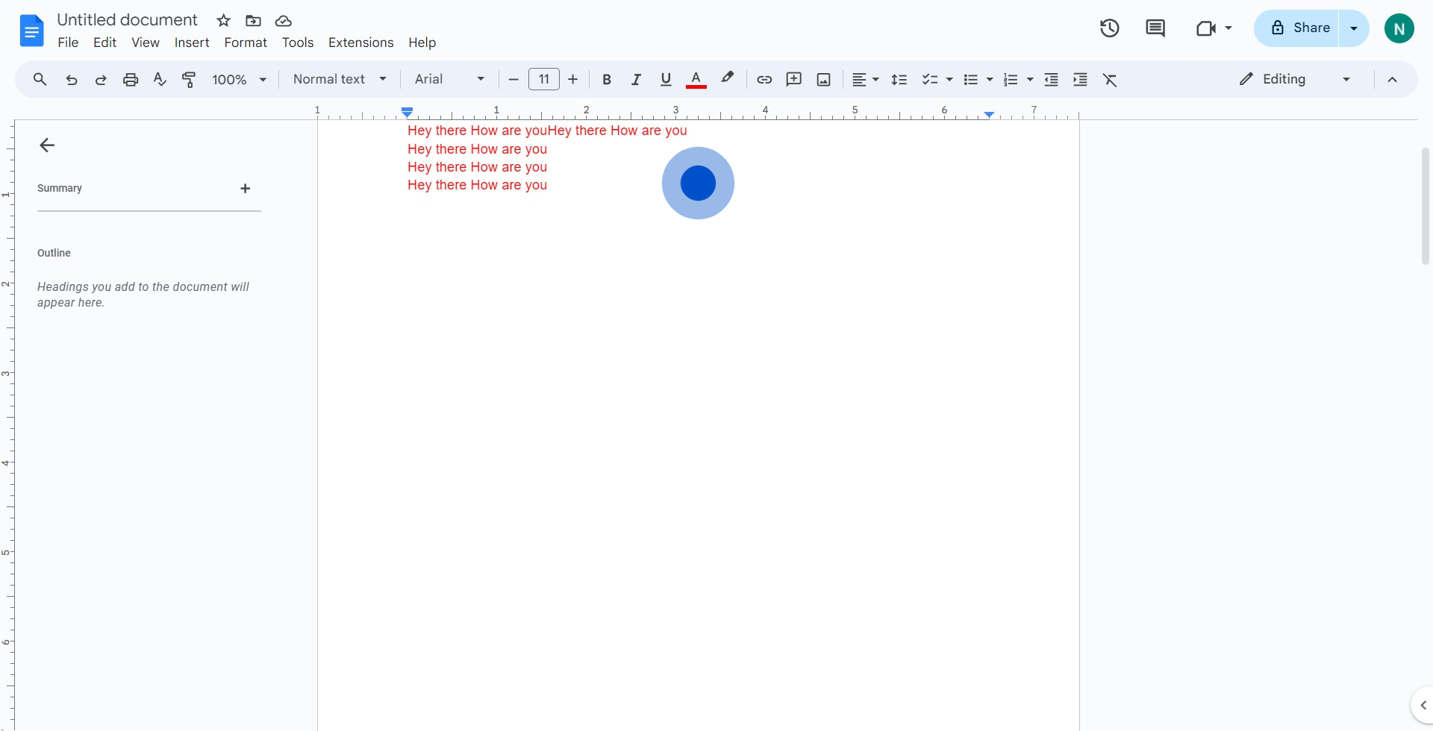Open the Share quick actions arrow
Viewport: 1433px width, 731px height.
1354,28
